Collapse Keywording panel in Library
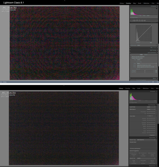 [156, 138]
